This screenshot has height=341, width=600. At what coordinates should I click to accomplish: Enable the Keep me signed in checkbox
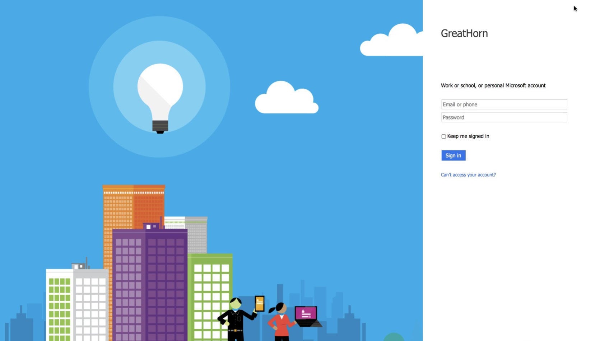click(x=443, y=136)
